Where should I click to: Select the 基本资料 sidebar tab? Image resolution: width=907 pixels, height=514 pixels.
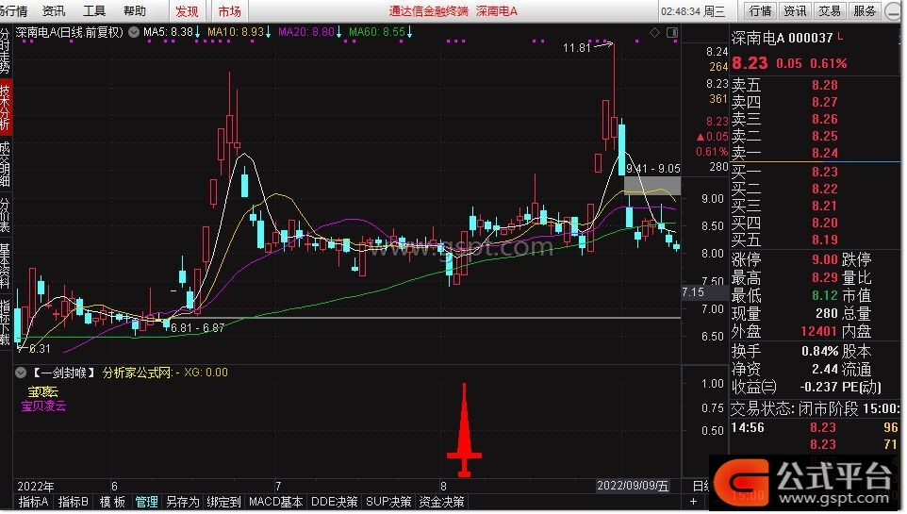click(x=6, y=266)
